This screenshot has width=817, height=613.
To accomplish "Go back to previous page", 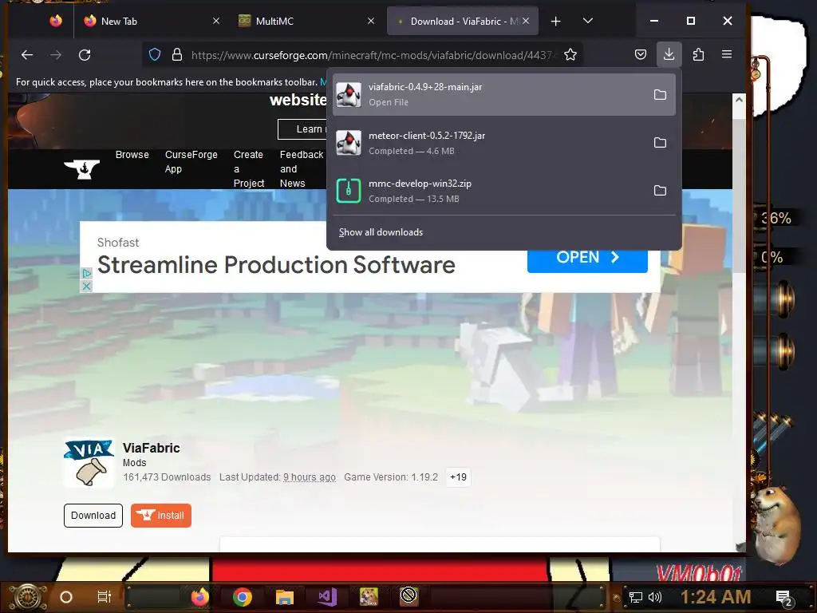I will click(27, 55).
